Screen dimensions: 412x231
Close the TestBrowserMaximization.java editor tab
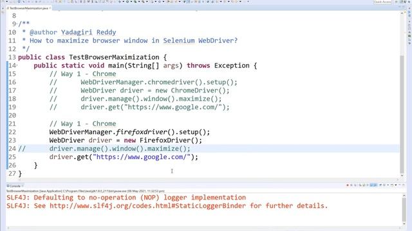coord(50,8)
